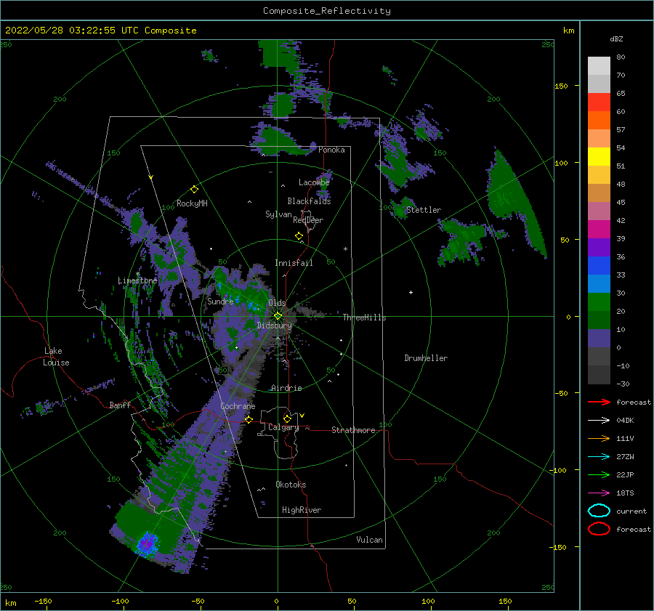This screenshot has height=611, width=654.
Task: Pick the indigo 0-10 dBZ swatch
Action: pyautogui.click(x=599, y=338)
